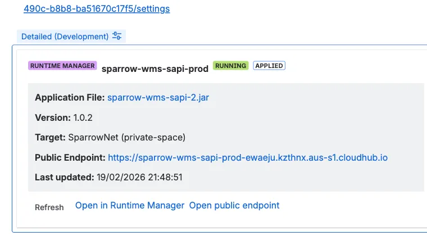Viewport: 427px width, 236px height.
Task: Click Open public endpoint link
Action: (234, 205)
